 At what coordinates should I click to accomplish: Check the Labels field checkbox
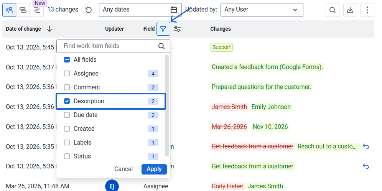pyautogui.click(x=67, y=143)
